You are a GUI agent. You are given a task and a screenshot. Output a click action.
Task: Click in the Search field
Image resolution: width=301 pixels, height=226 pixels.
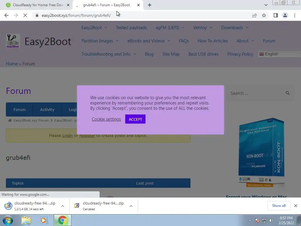click(256, 93)
